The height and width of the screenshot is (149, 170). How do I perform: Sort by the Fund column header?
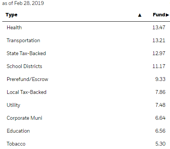pos(159,15)
